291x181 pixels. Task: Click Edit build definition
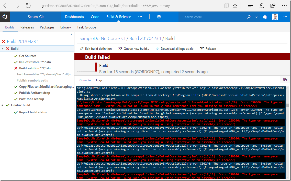click(98, 48)
